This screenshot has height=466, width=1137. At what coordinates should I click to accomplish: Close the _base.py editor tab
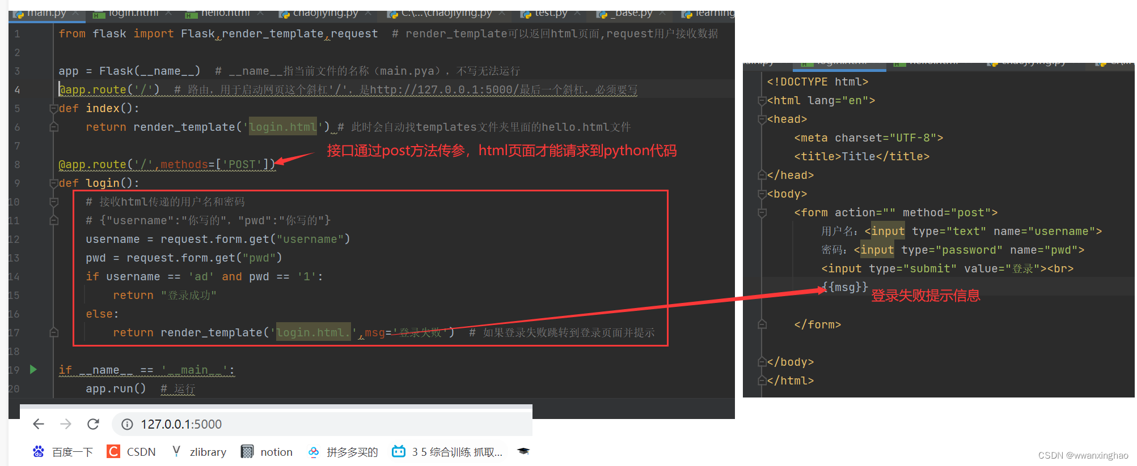tap(662, 13)
